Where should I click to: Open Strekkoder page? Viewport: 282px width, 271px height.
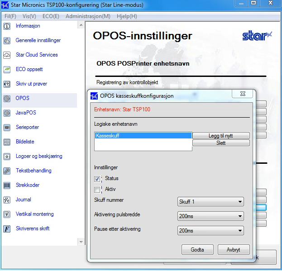pos(28,185)
